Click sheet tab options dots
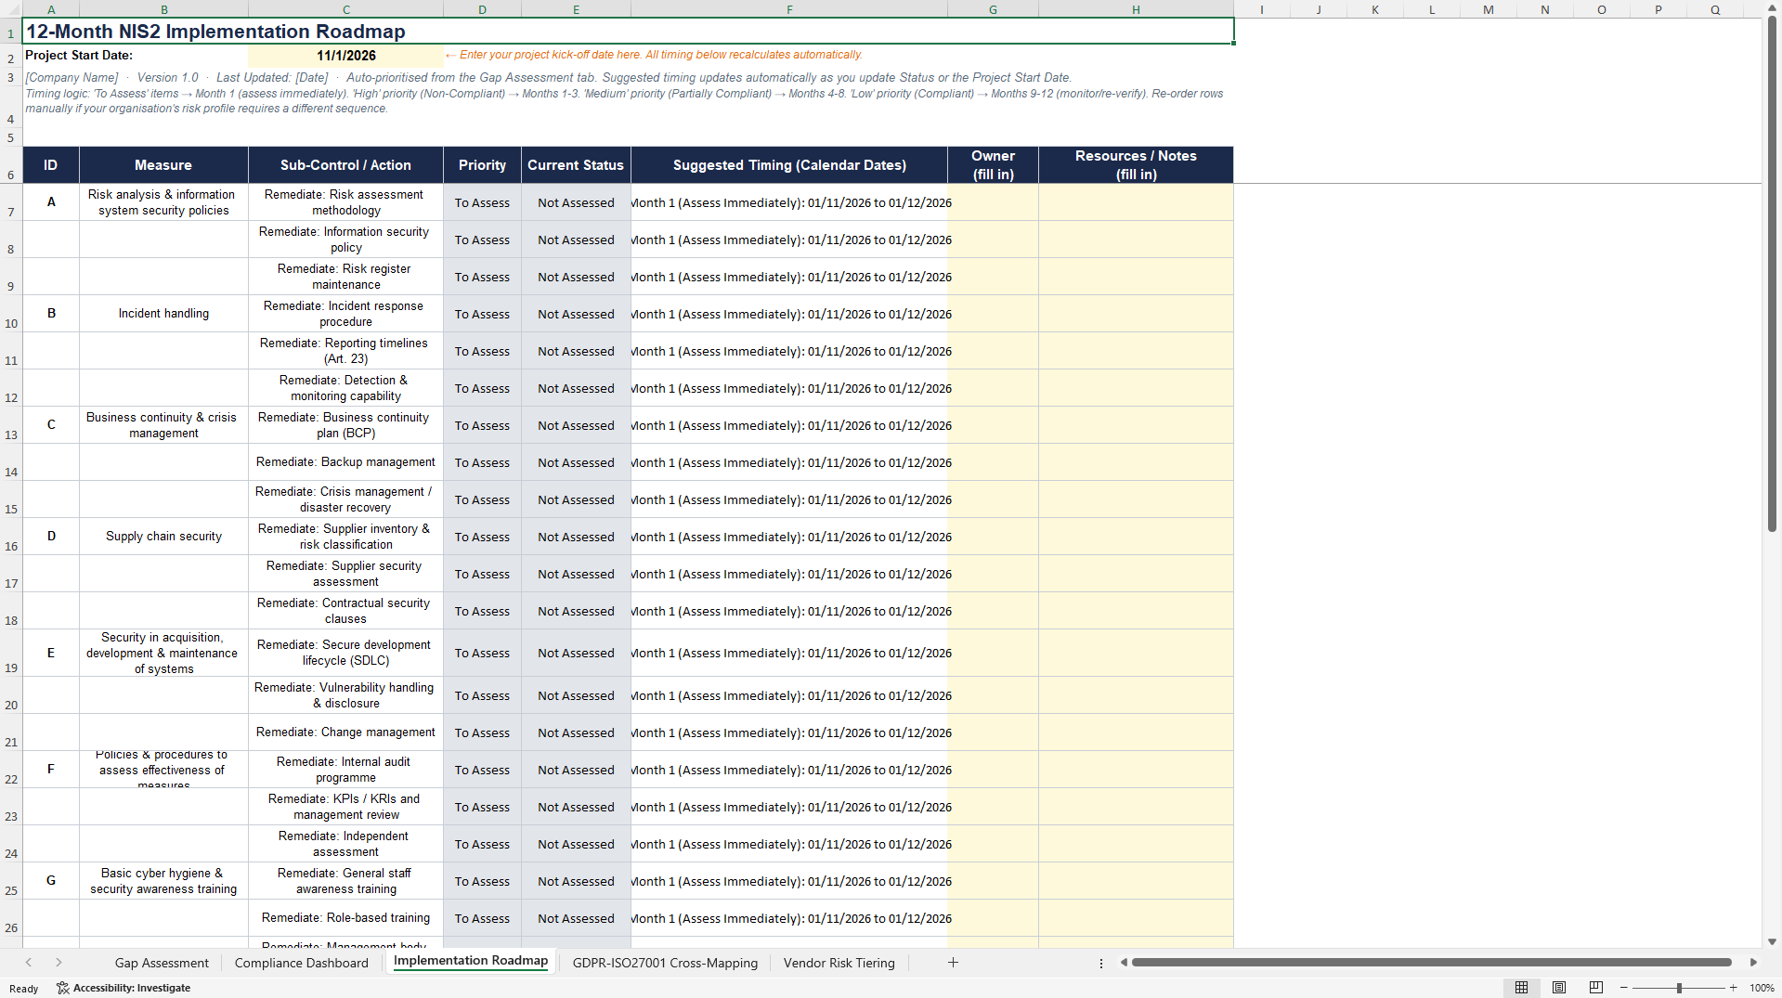The image size is (1782, 998). click(1101, 964)
